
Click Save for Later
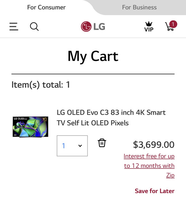click(155, 191)
